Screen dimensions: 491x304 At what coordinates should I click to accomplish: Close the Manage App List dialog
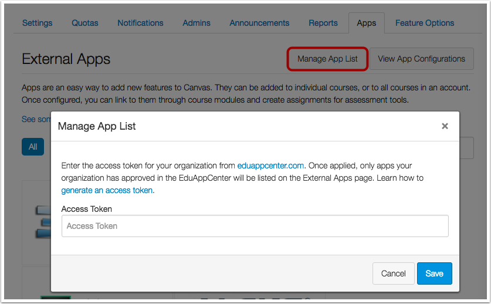(445, 126)
